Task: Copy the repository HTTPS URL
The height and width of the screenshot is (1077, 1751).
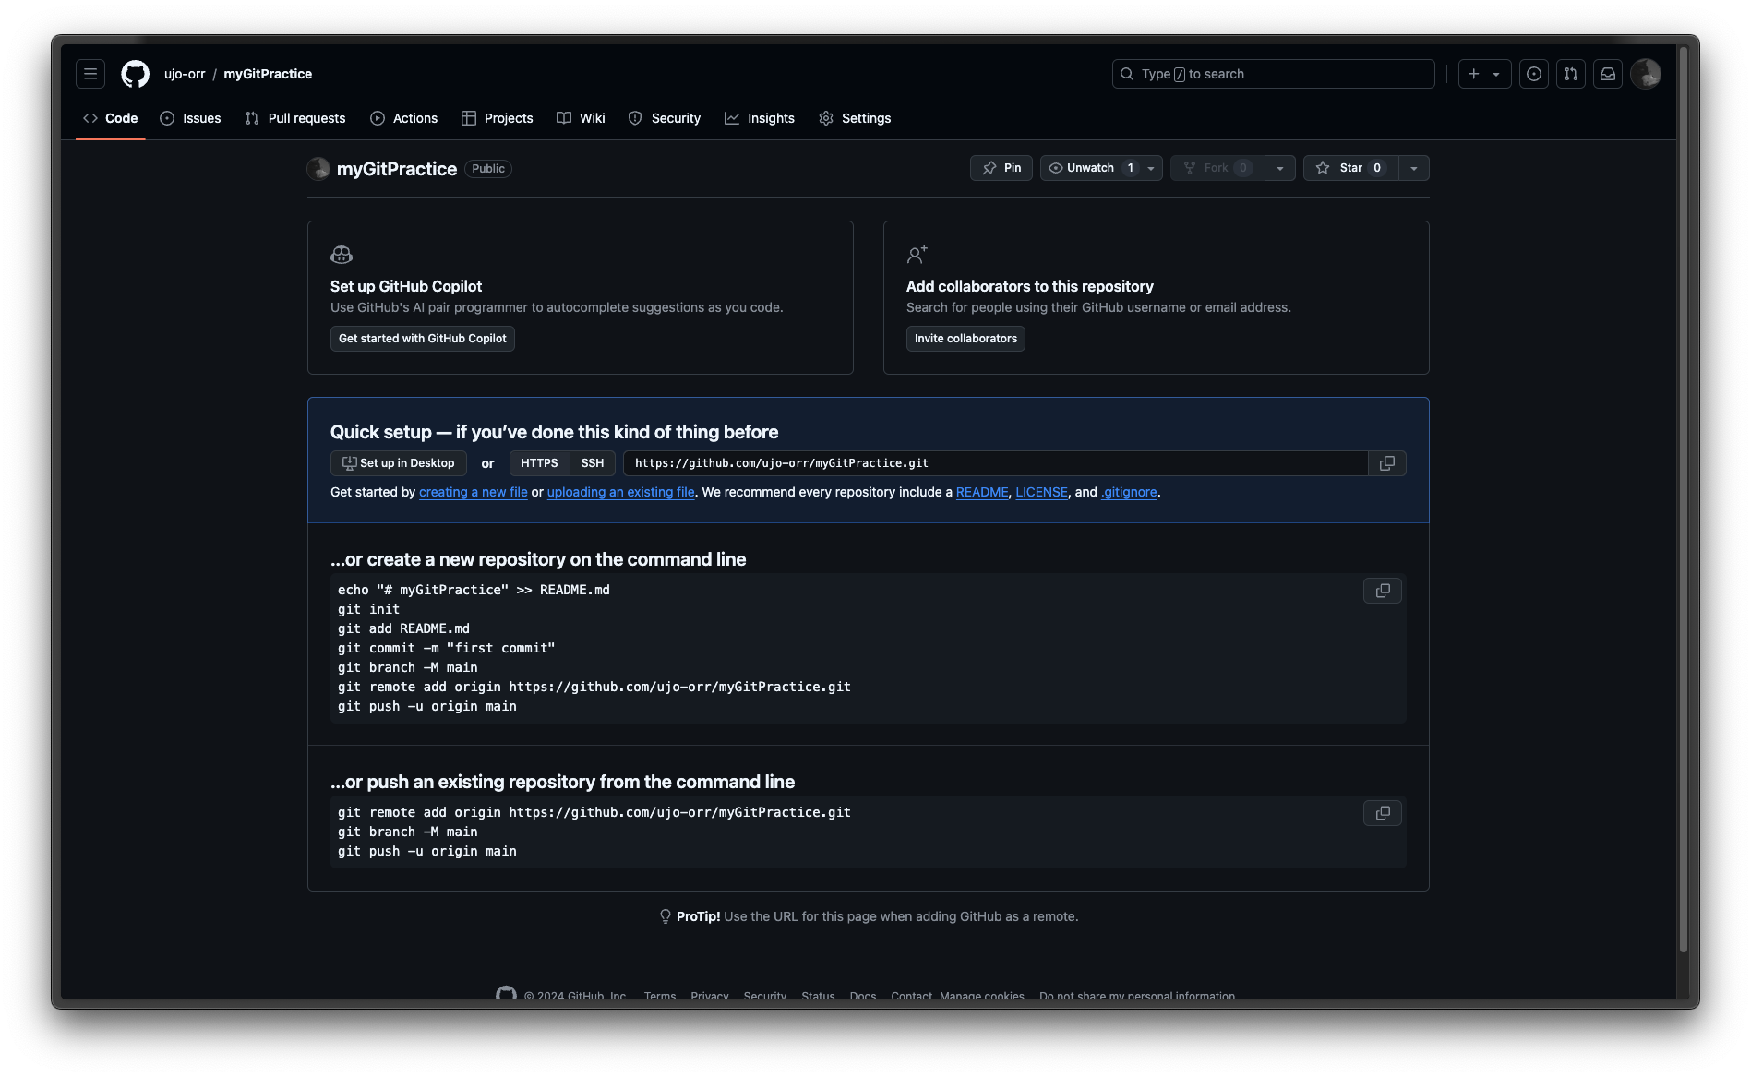Action: point(1387,463)
